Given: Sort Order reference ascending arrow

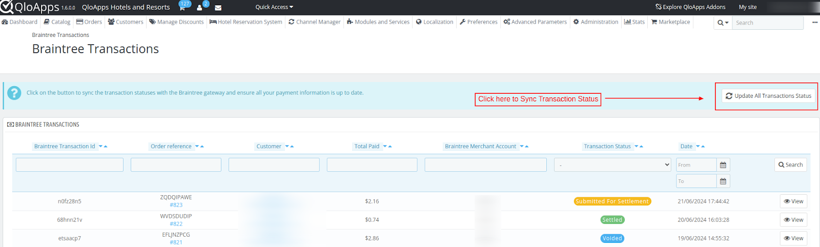Looking at the screenshot, I should coord(202,147).
